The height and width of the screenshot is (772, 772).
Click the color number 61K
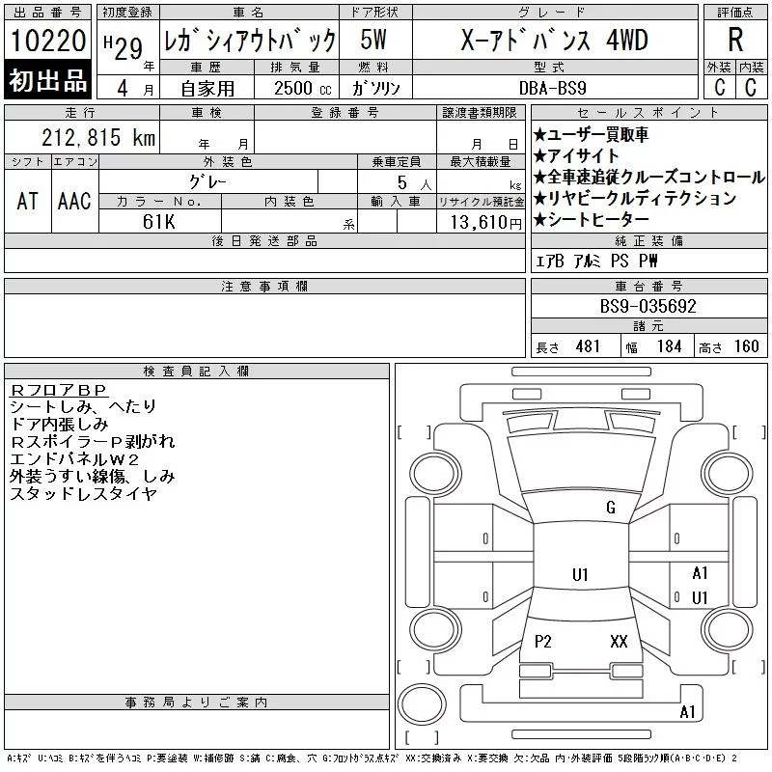click(159, 222)
